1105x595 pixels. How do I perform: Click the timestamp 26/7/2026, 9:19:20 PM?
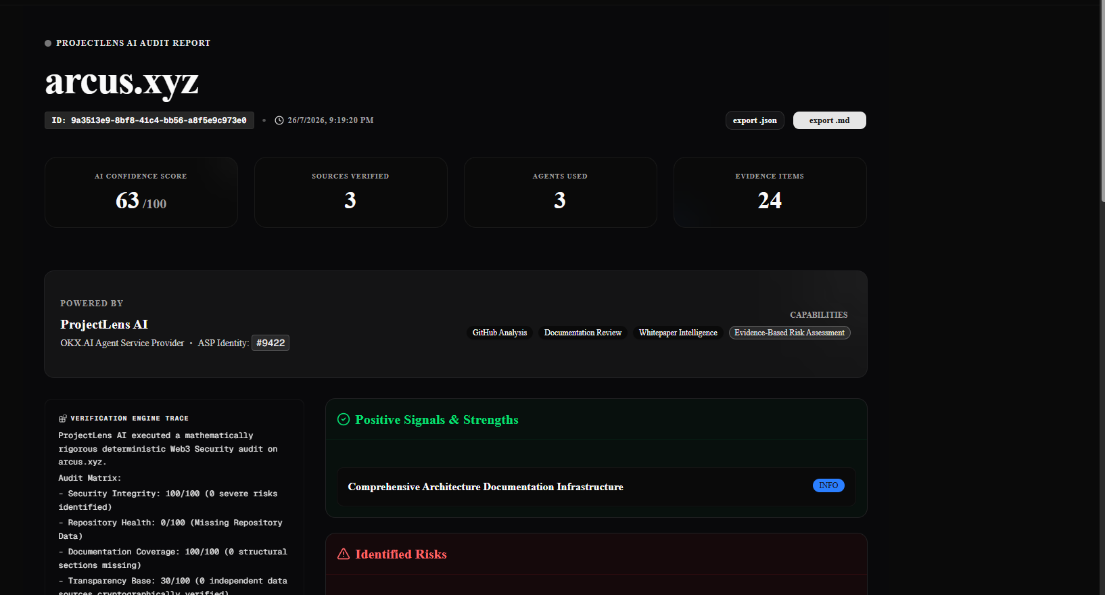(x=331, y=120)
